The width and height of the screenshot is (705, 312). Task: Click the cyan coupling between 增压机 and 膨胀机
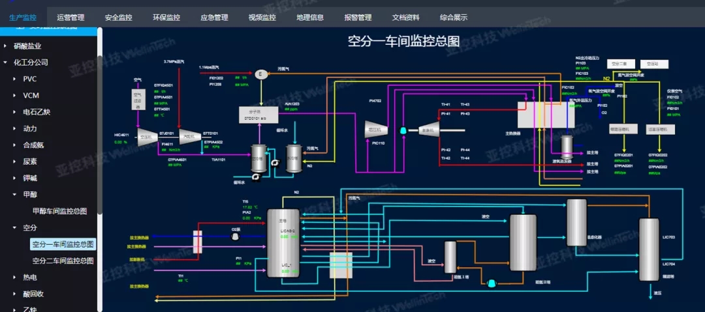click(x=403, y=130)
